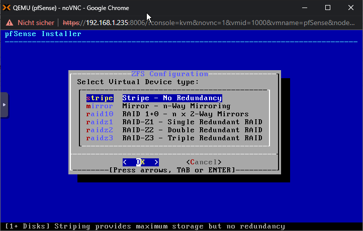Maximize the noVNC Chrome window
The height and width of the screenshot is (231, 363).
(x=328, y=8)
